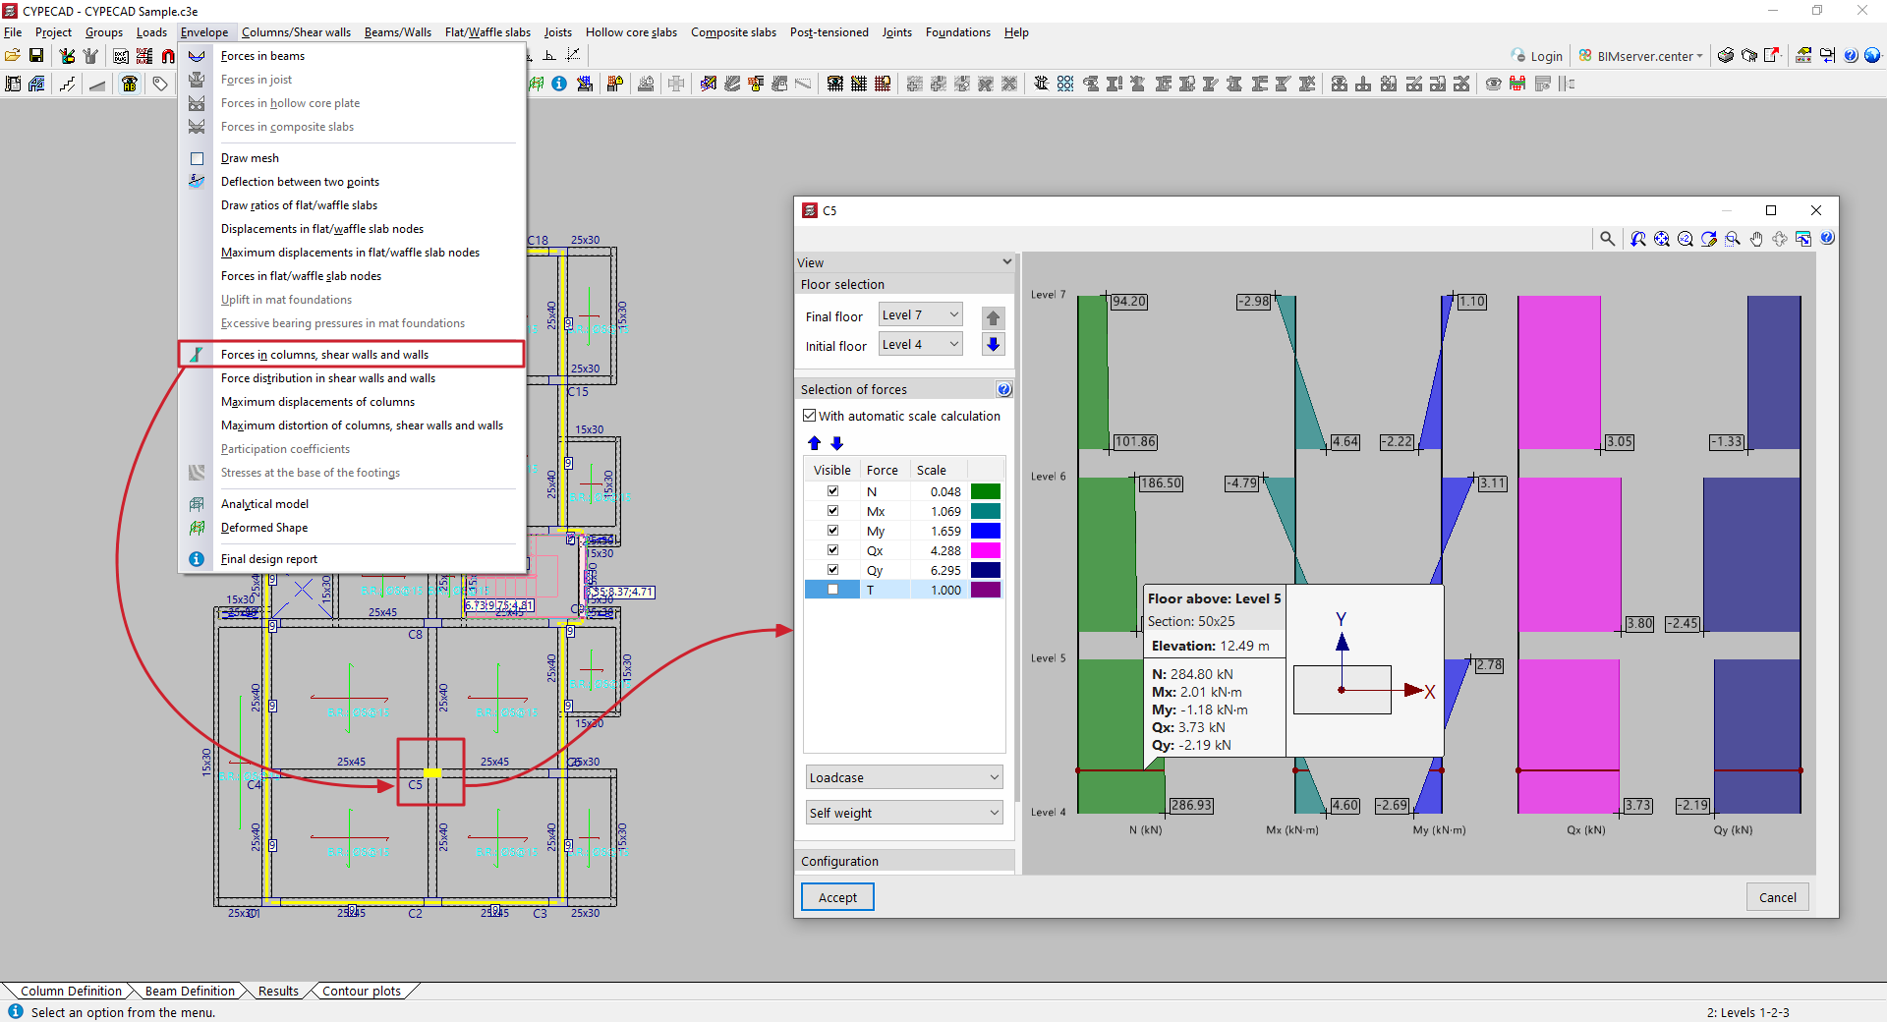The height and width of the screenshot is (1022, 1887).
Task: Click the open folder icon in toolbar
Action: coord(13,56)
